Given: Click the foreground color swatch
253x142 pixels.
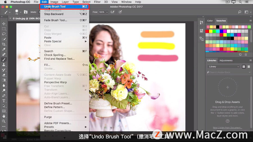Looking at the screenshot, I should click(x=3, y=135).
